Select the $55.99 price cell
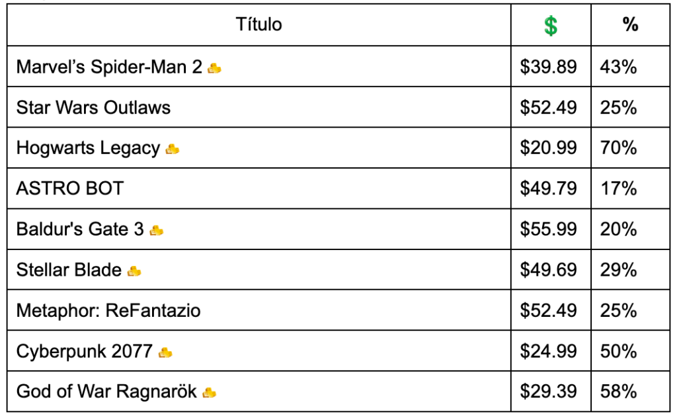 551,229
